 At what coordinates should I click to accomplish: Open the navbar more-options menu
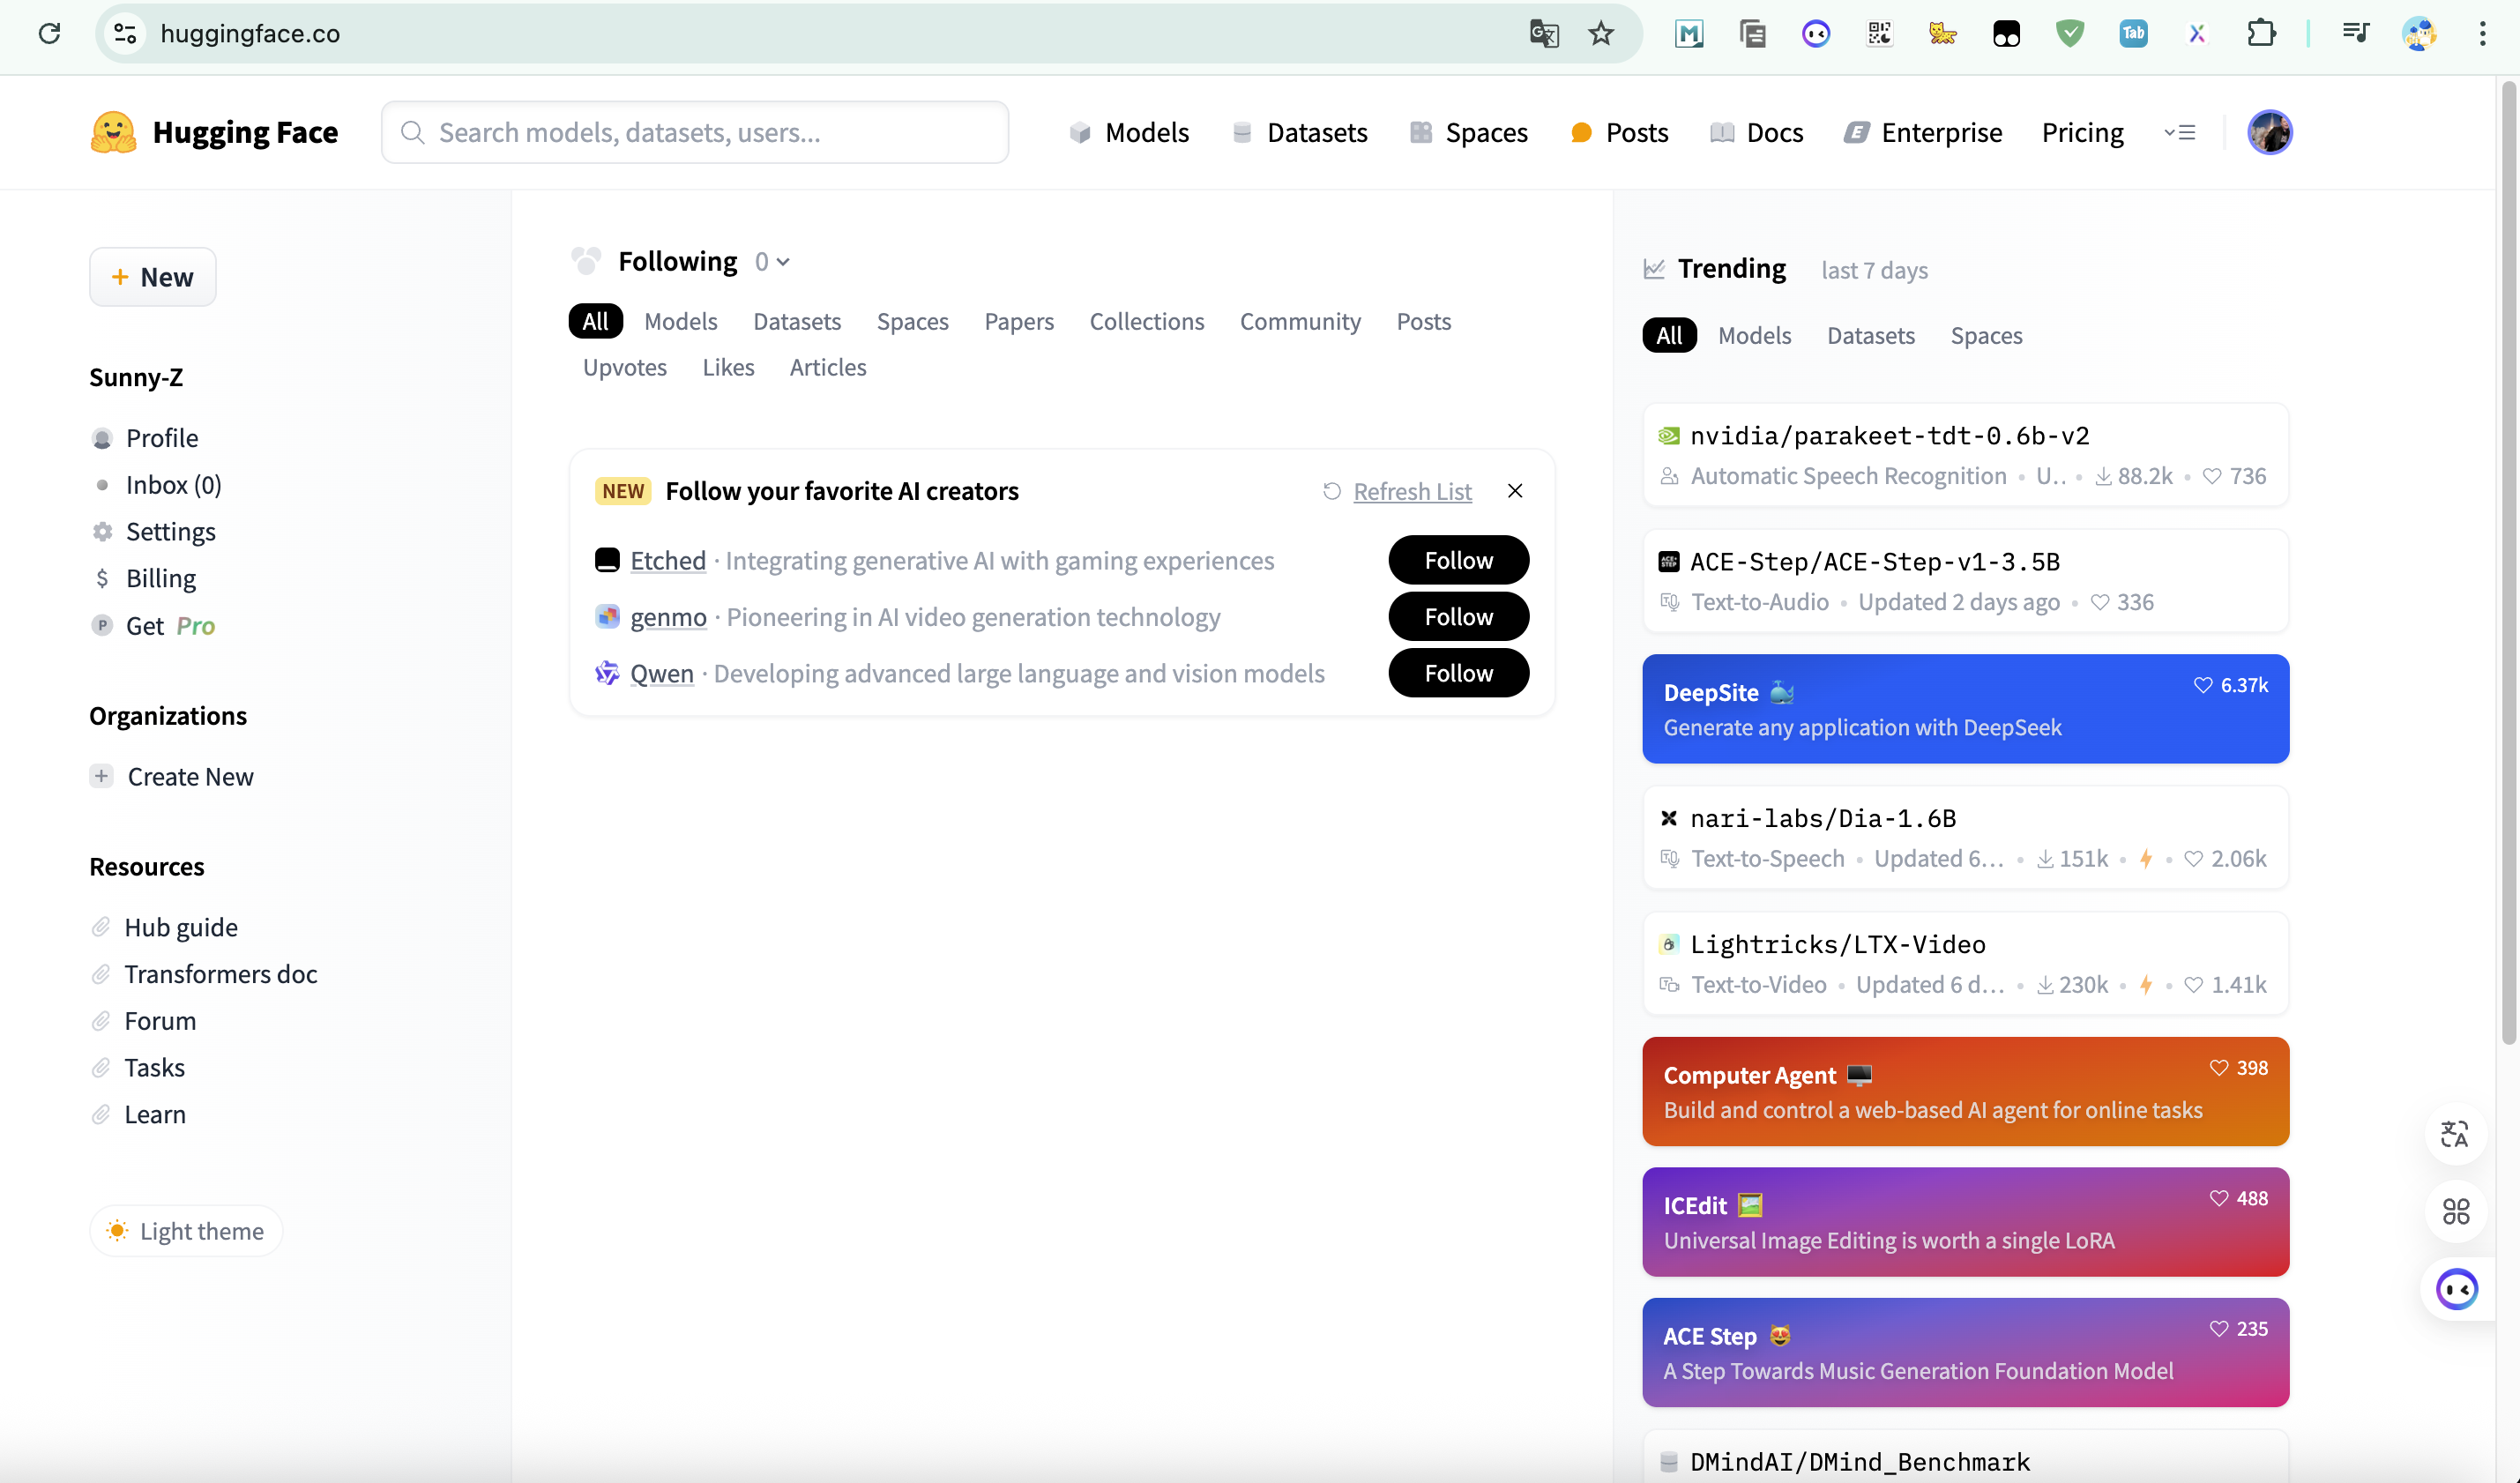[2180, 132]
